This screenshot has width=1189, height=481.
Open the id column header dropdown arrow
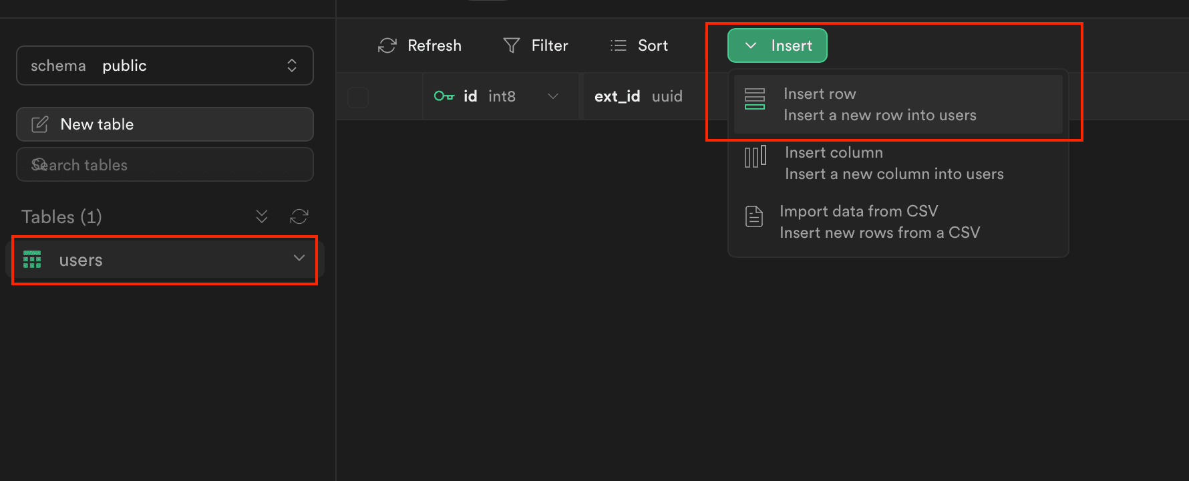553,96
